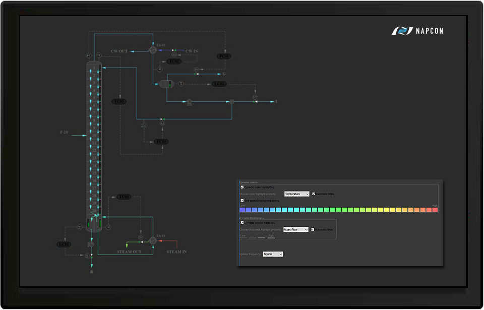
Task: Open the Temperature color property dropdown
Action: (x=296, y=194)
